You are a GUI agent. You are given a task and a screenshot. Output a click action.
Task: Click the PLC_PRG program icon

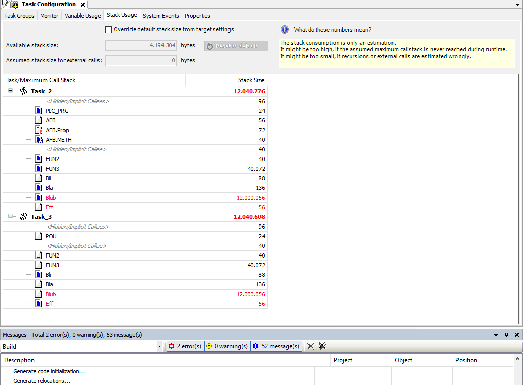(38, 111)
